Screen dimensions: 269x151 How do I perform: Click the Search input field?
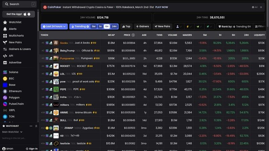(20, 4)
